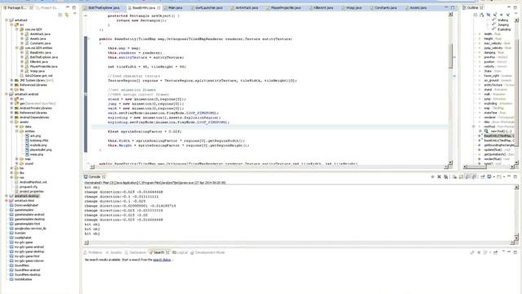This screenshot has width=522, height=294.
Task: Terminate the running program from Console toolbar
Action: point(432,176)
